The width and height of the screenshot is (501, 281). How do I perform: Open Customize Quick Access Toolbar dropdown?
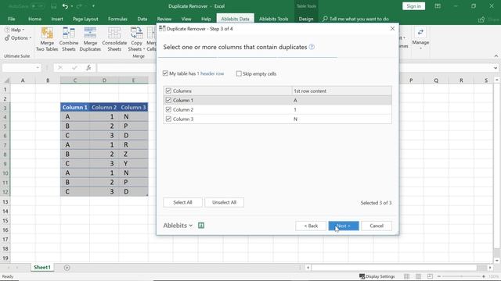coord(93,6)
